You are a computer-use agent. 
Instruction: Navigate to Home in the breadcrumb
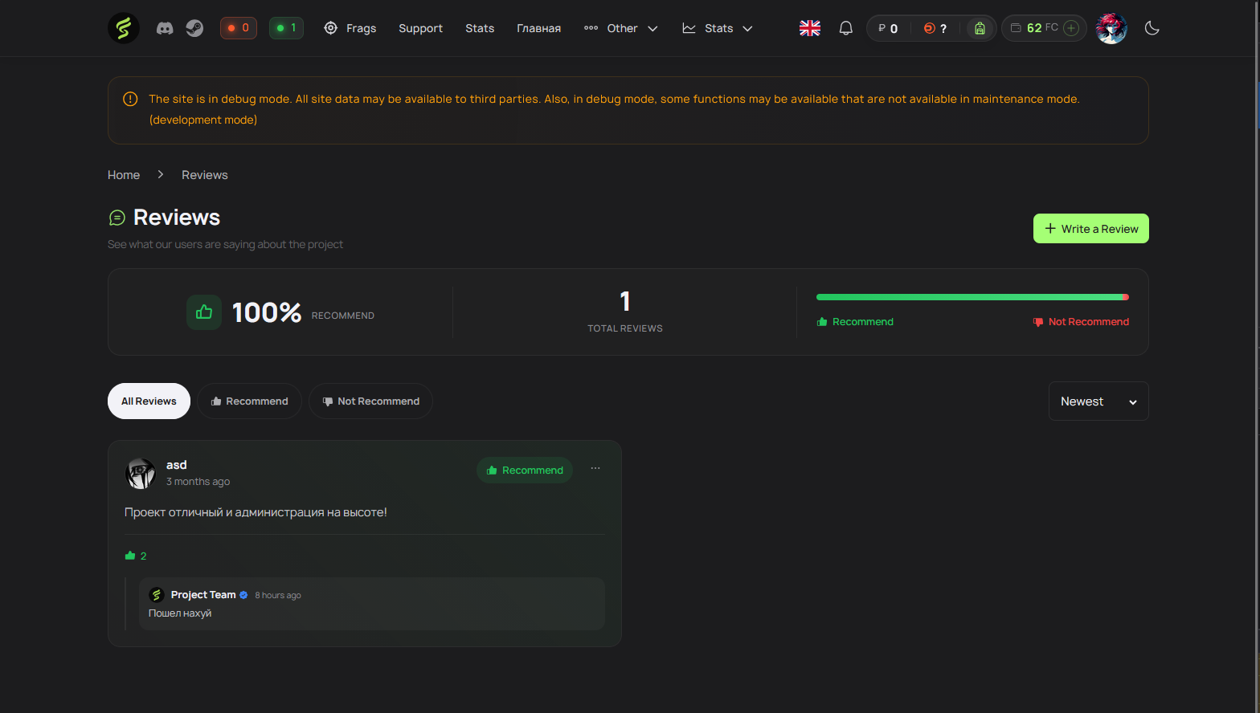[x=124, y=175]
